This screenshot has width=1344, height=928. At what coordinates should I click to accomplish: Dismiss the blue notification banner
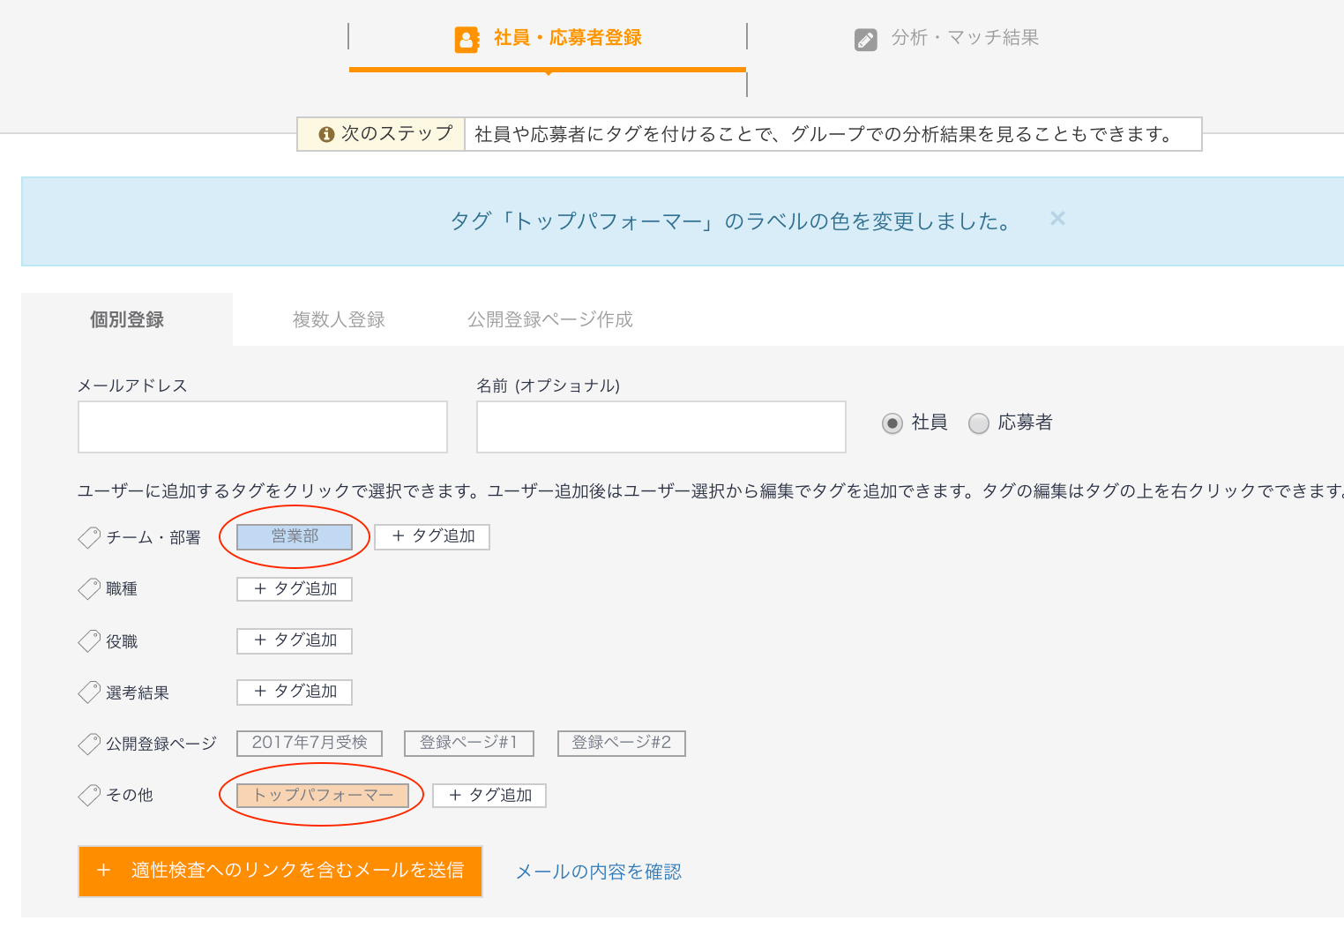[1057, 218]
